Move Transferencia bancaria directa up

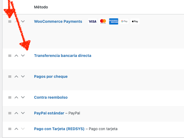point(16,56)
